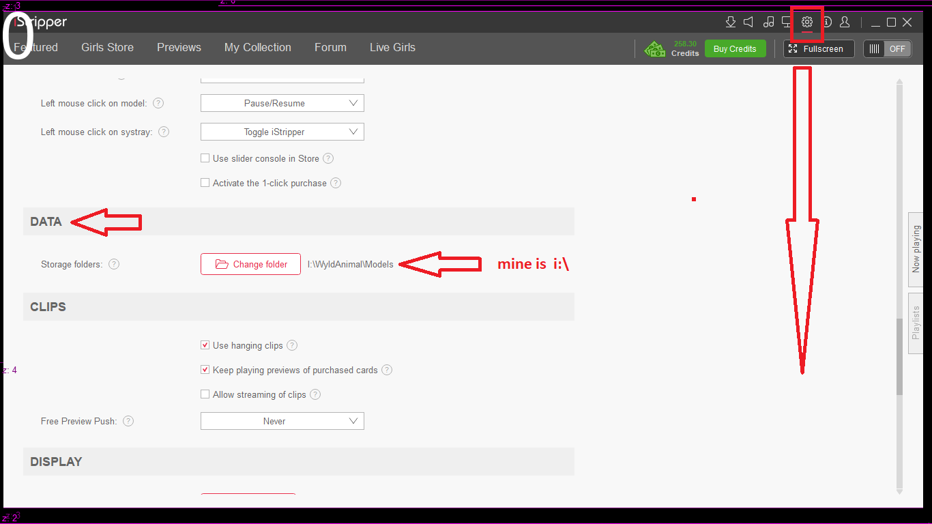
Task: Click the megaphone announcements icon
Action: click(748, 23)
